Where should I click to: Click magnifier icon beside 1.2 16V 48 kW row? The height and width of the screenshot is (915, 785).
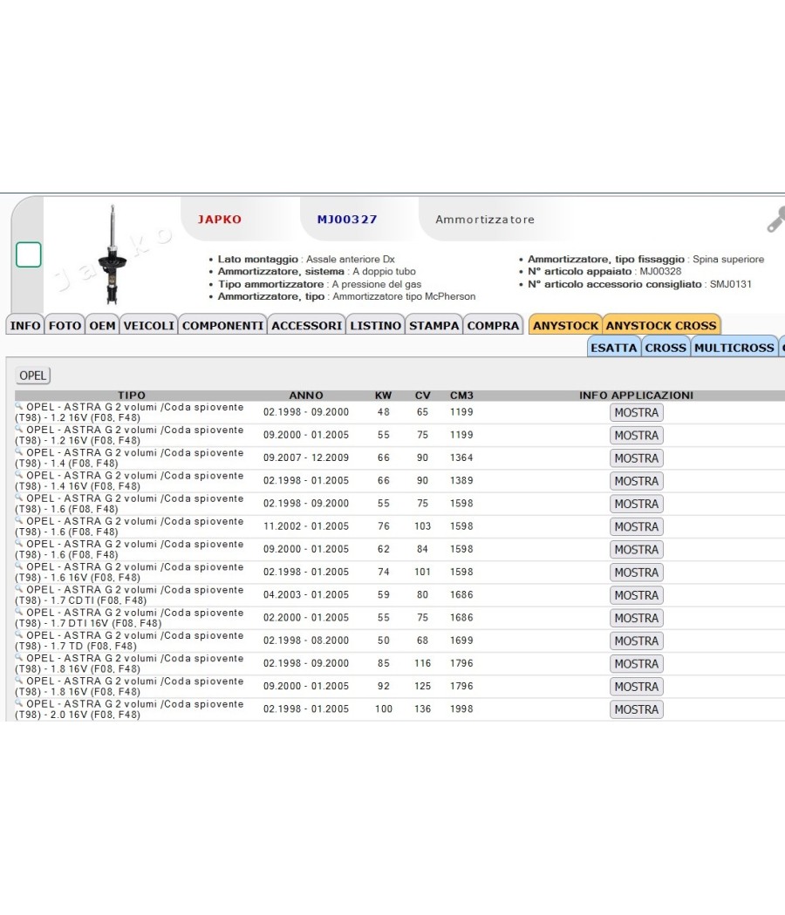point(18,406)
